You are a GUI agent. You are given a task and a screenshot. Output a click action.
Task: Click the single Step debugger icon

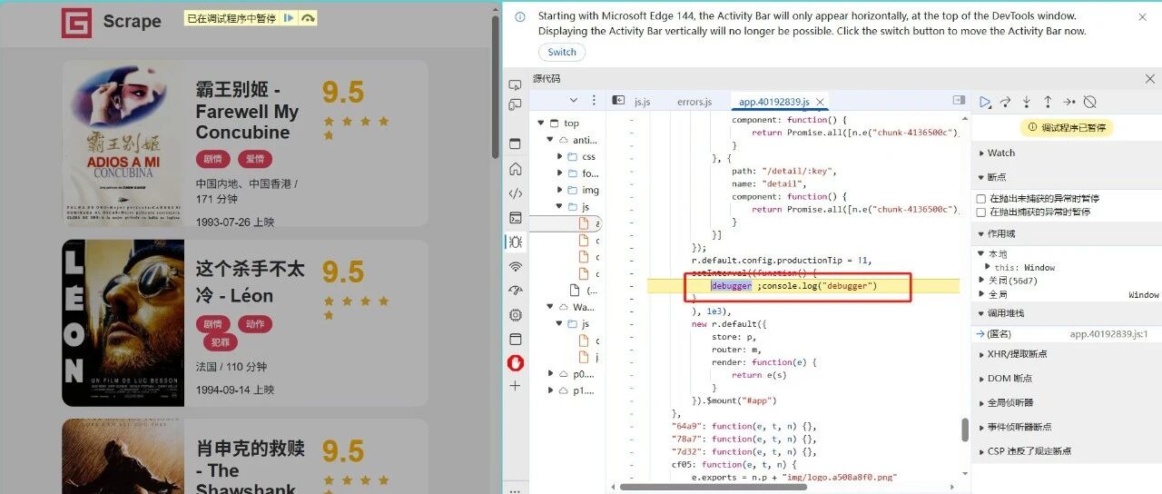1069,102
